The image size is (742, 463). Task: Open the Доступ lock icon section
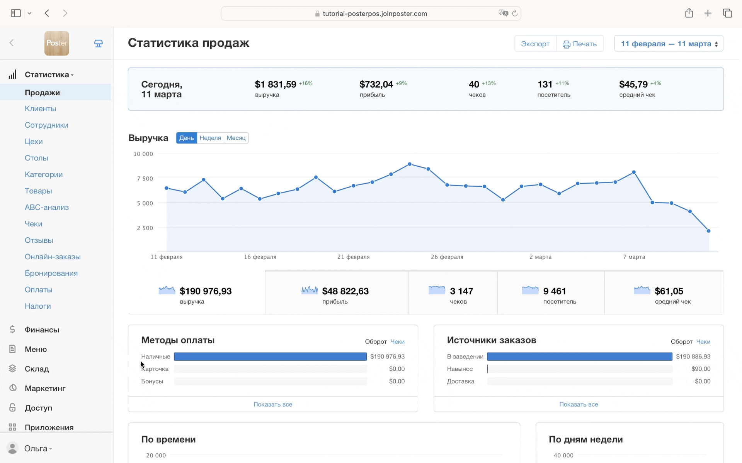[12, 407]
